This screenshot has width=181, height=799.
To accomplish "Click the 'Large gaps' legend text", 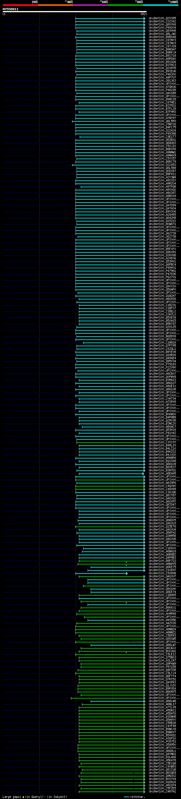I will (35, 796).
